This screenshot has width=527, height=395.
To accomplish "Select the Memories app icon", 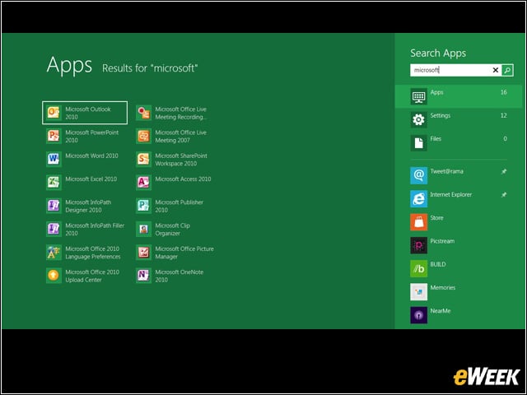I will click(x=419, y=291).
